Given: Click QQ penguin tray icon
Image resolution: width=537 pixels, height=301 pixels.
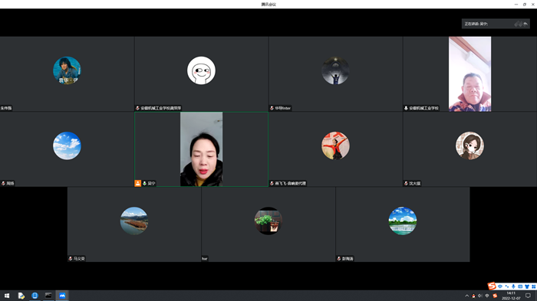Looking at the screenshot, I should (x=473, y=296).
